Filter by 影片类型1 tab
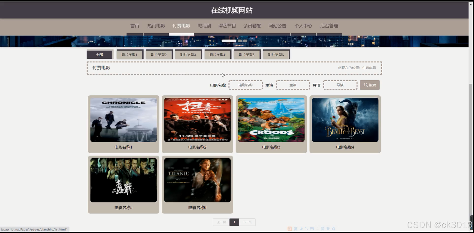The height and width of the screenshot is (233, 474). point(129,54)
